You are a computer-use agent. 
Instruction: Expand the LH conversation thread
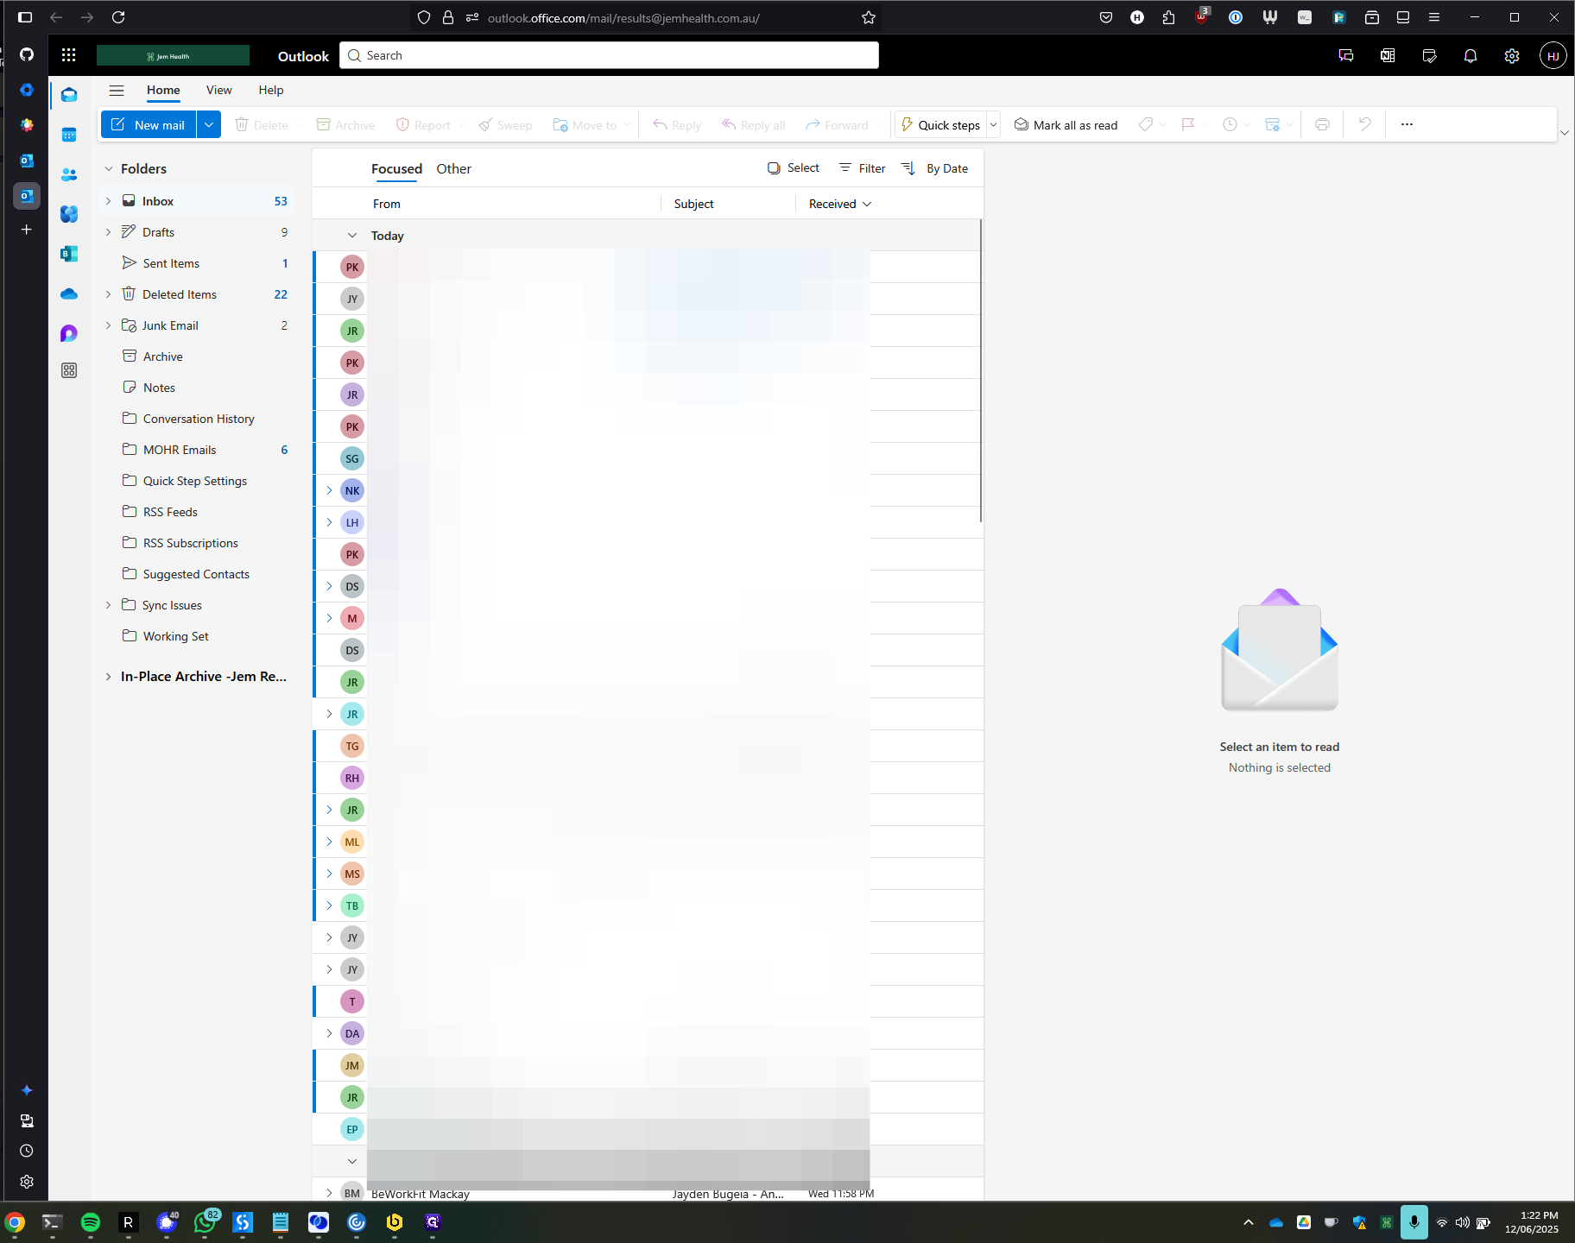pos(329,522)
